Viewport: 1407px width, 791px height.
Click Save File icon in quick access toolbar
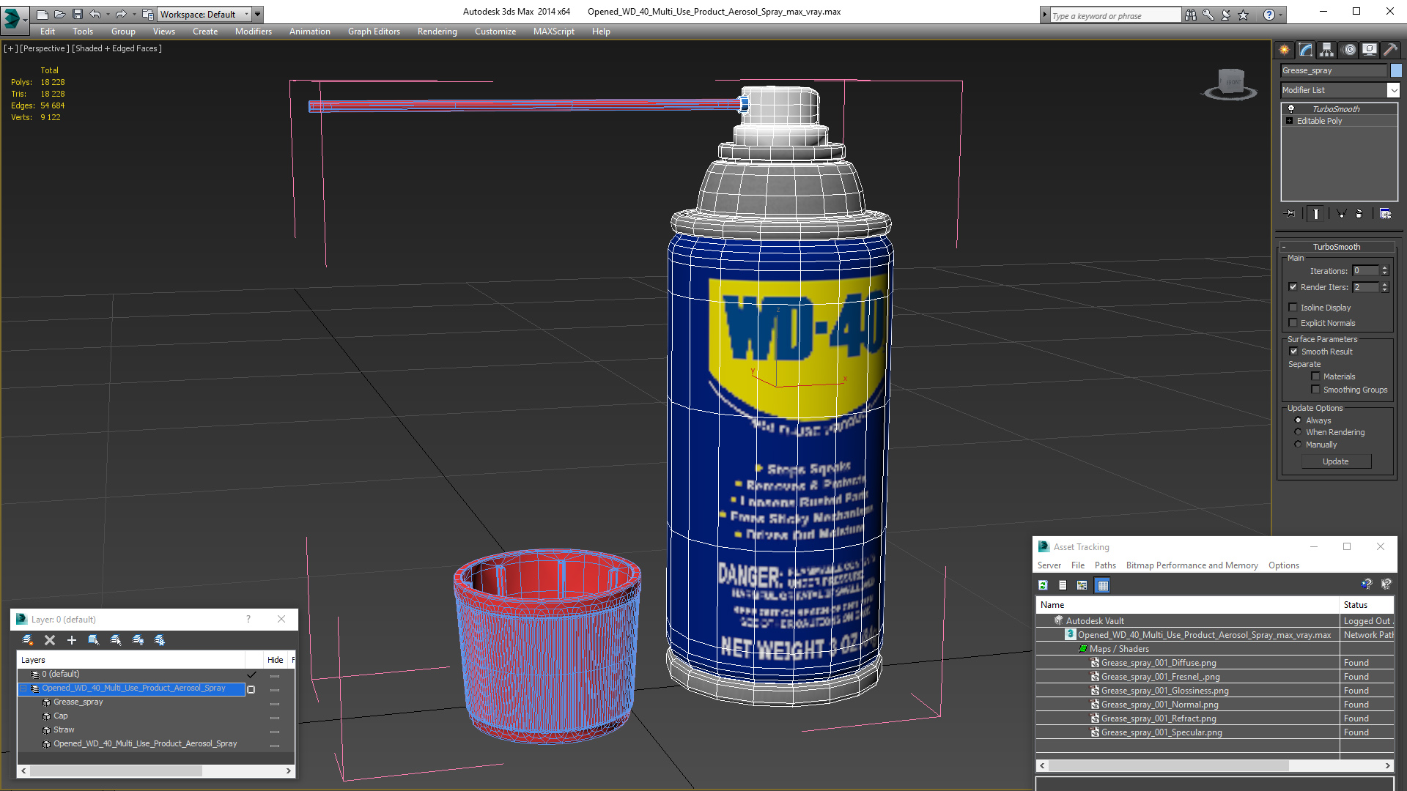pyautogui.click(x=78, y=14)
